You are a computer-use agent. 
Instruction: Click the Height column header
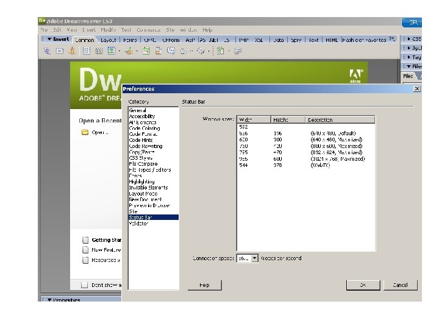pos(288,120)
